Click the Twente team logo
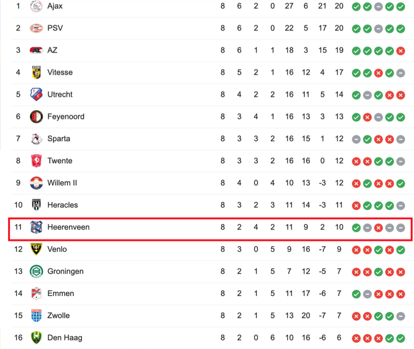The image size is (414, 349). [x=36, y=161]
